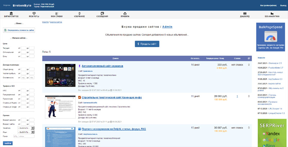288x147 pixels.
Task: Open the PositionMeter 3.7 news link
Action: pos(275,68)
